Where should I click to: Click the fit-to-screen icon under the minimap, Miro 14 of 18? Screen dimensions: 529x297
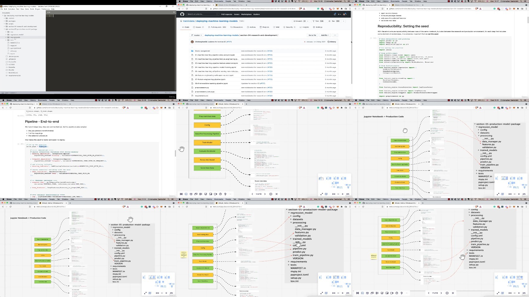[x=334, y=194]
